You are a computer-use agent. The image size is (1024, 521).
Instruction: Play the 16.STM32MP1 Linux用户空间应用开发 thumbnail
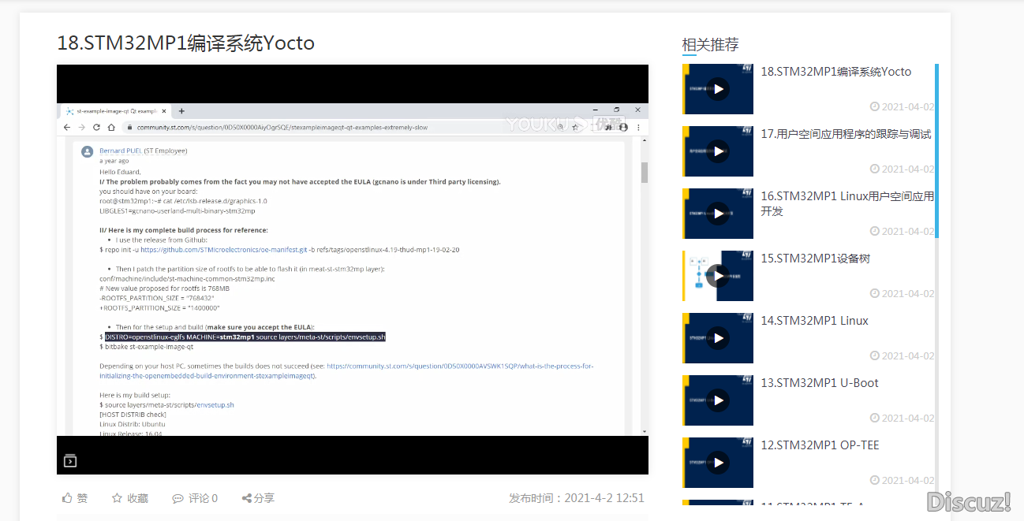click(x=717, y=214)
